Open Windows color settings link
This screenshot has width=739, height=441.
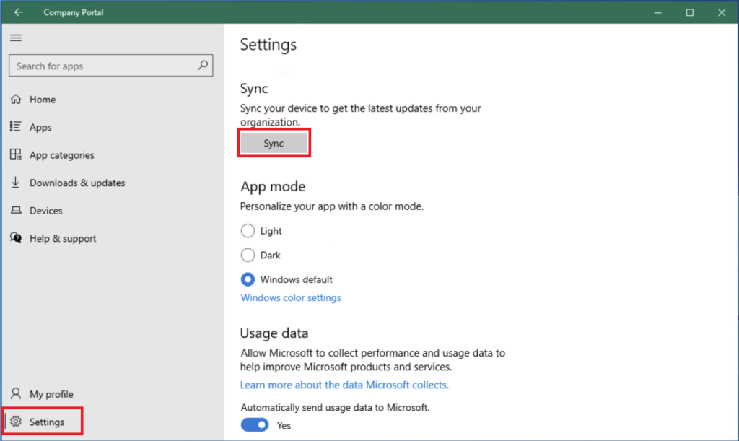tap(291, 298)
